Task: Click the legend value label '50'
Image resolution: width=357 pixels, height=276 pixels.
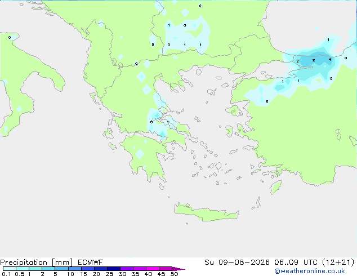Action: (174, 274)
